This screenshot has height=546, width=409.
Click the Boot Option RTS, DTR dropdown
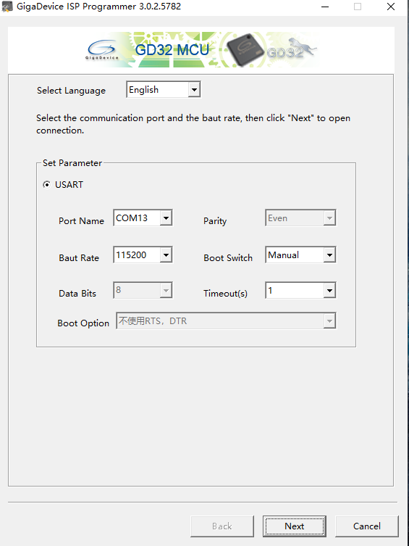pyautogui.click(x=227, y=320)
